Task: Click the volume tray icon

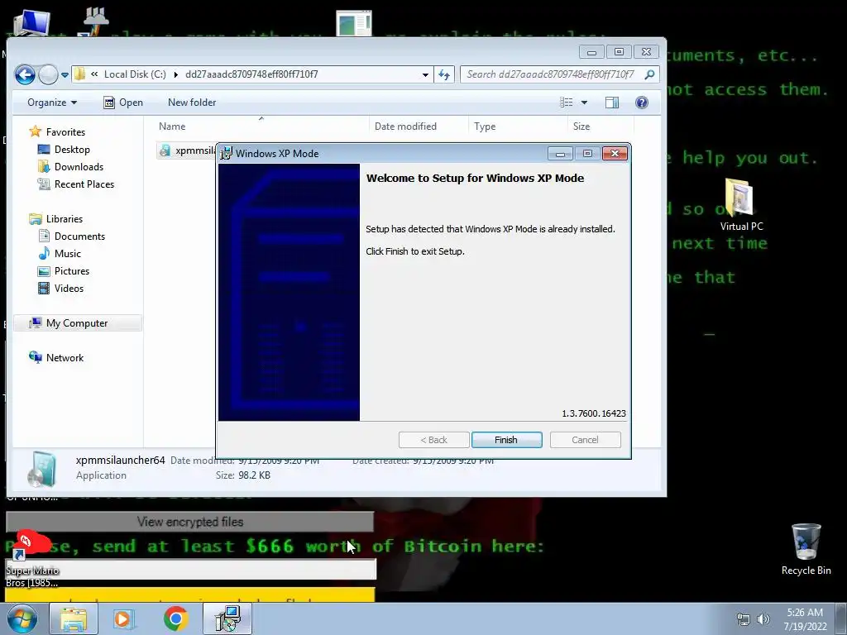Action: (x=763, y=619)
